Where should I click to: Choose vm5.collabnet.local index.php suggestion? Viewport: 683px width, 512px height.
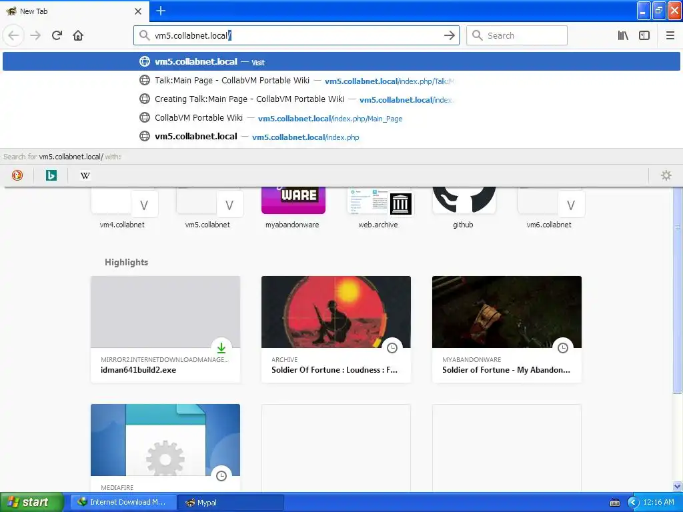pos(341,137)
